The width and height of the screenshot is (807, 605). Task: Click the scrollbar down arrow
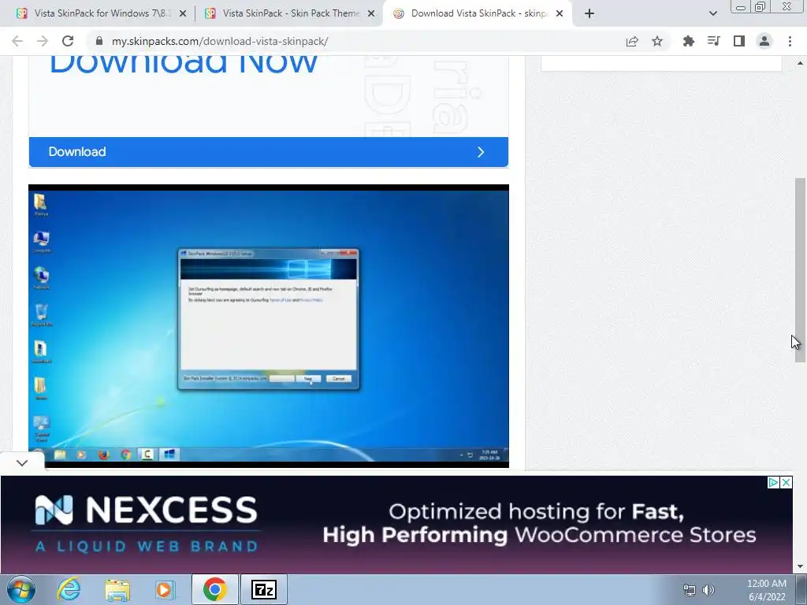(x=800, y=567)
